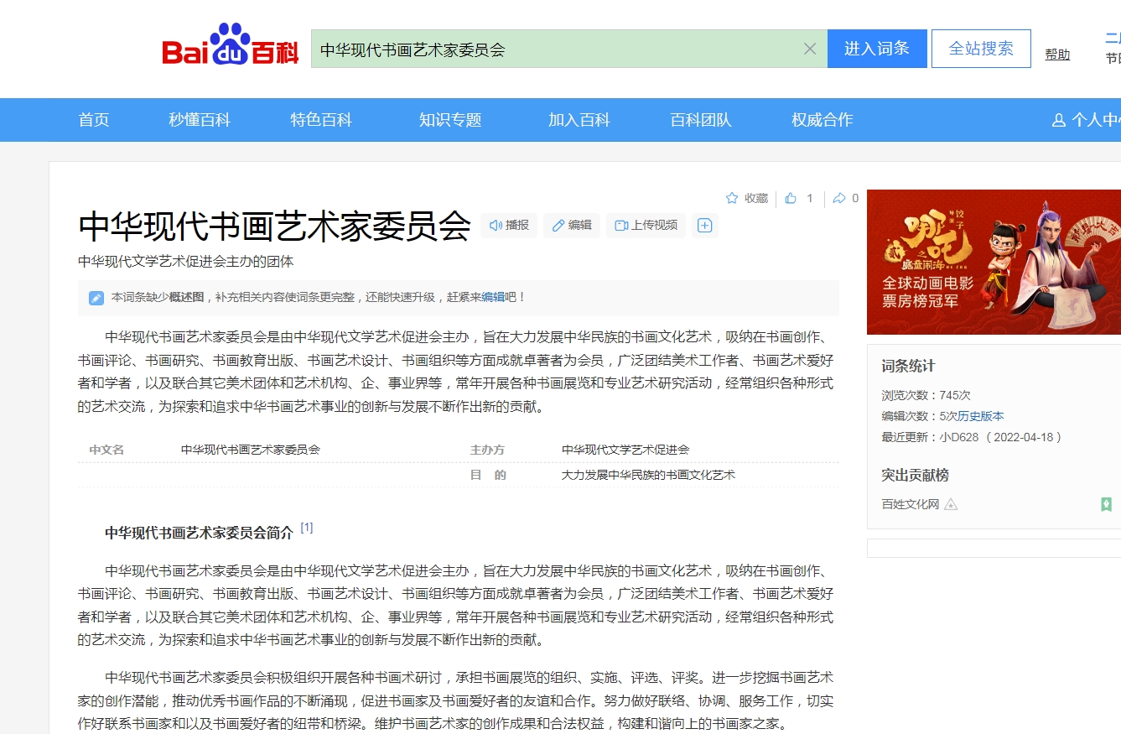Click the share arrow icon
1121x734 pixels.
click(838, 198)
